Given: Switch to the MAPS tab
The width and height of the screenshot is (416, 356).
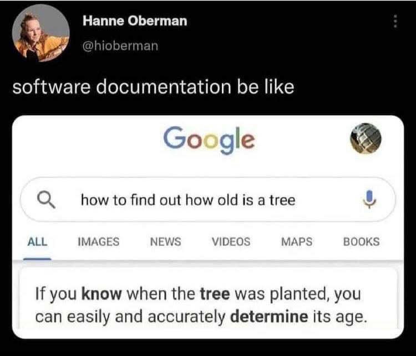Looking at the screenshot, I should (x=297, y=241).
